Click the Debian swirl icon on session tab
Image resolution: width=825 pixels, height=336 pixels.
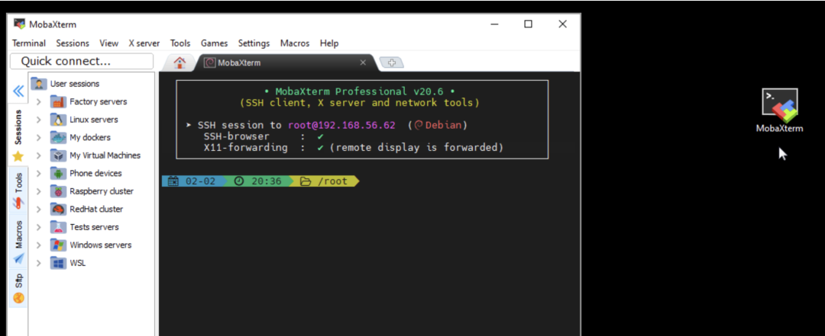pyautogui.click(x=209, y=63)
